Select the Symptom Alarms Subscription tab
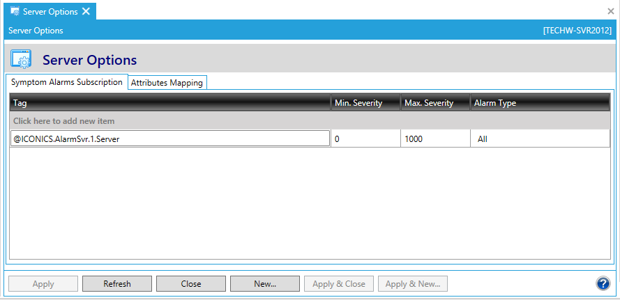This screenshot has height=300, width=620. [67, 82]
